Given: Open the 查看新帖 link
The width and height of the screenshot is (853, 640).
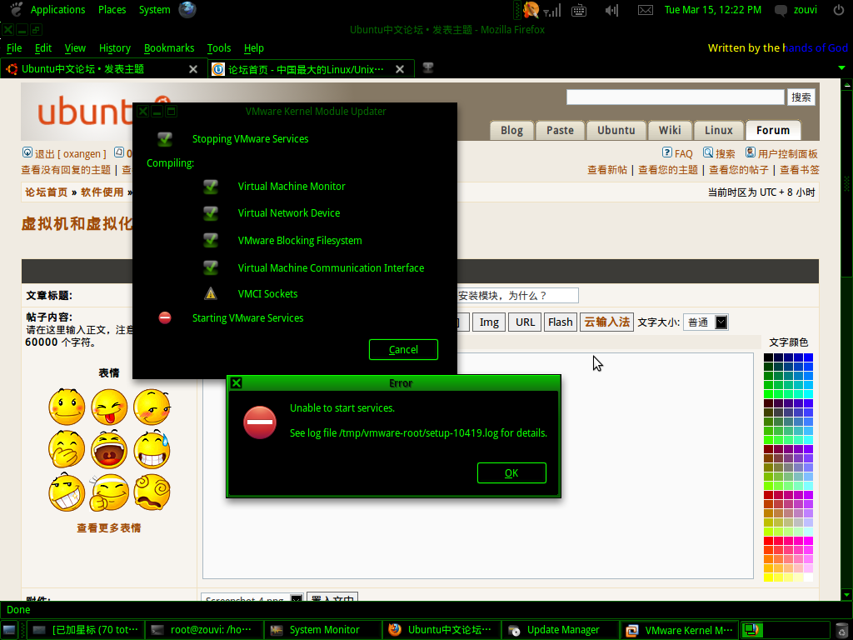Looking at the screenshot, I should (607, 170).
